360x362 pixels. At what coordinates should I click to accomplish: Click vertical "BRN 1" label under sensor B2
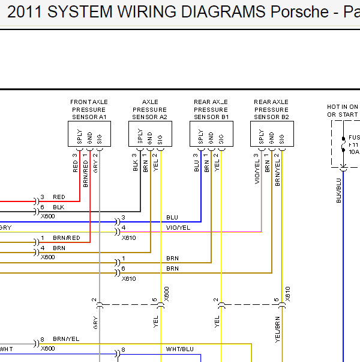267,163
